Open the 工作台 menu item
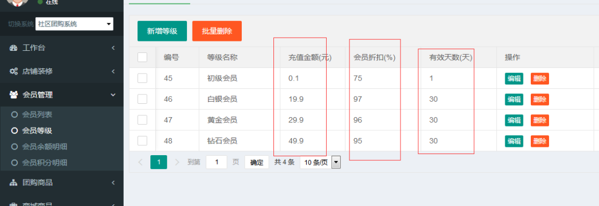 [x=62, y=48]
